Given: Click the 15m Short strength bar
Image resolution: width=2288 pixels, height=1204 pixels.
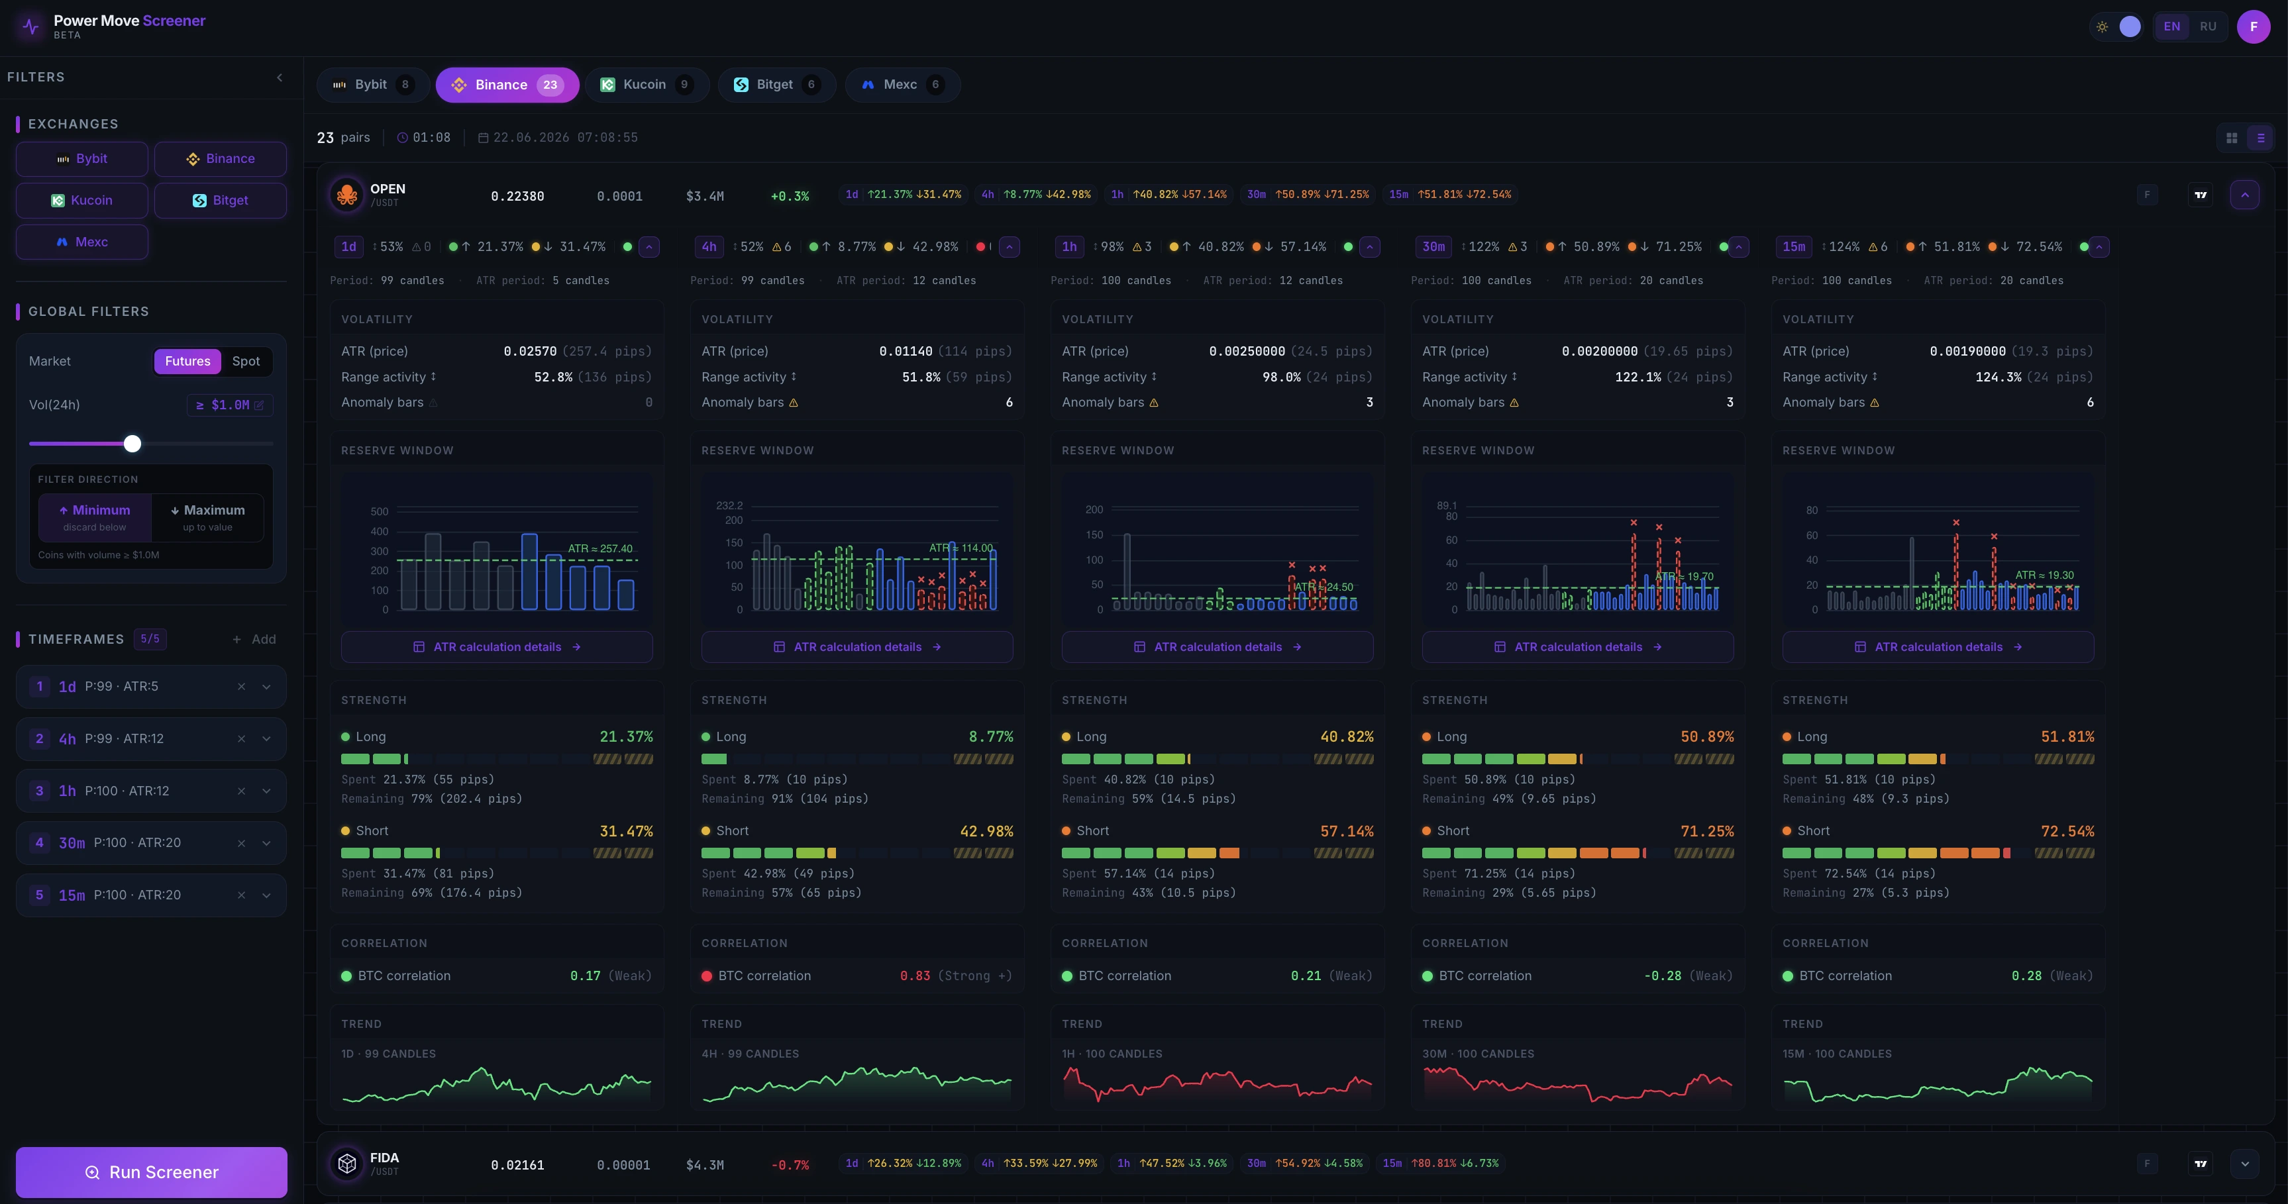Looking at the screenshot, I should pos(1938,853).
